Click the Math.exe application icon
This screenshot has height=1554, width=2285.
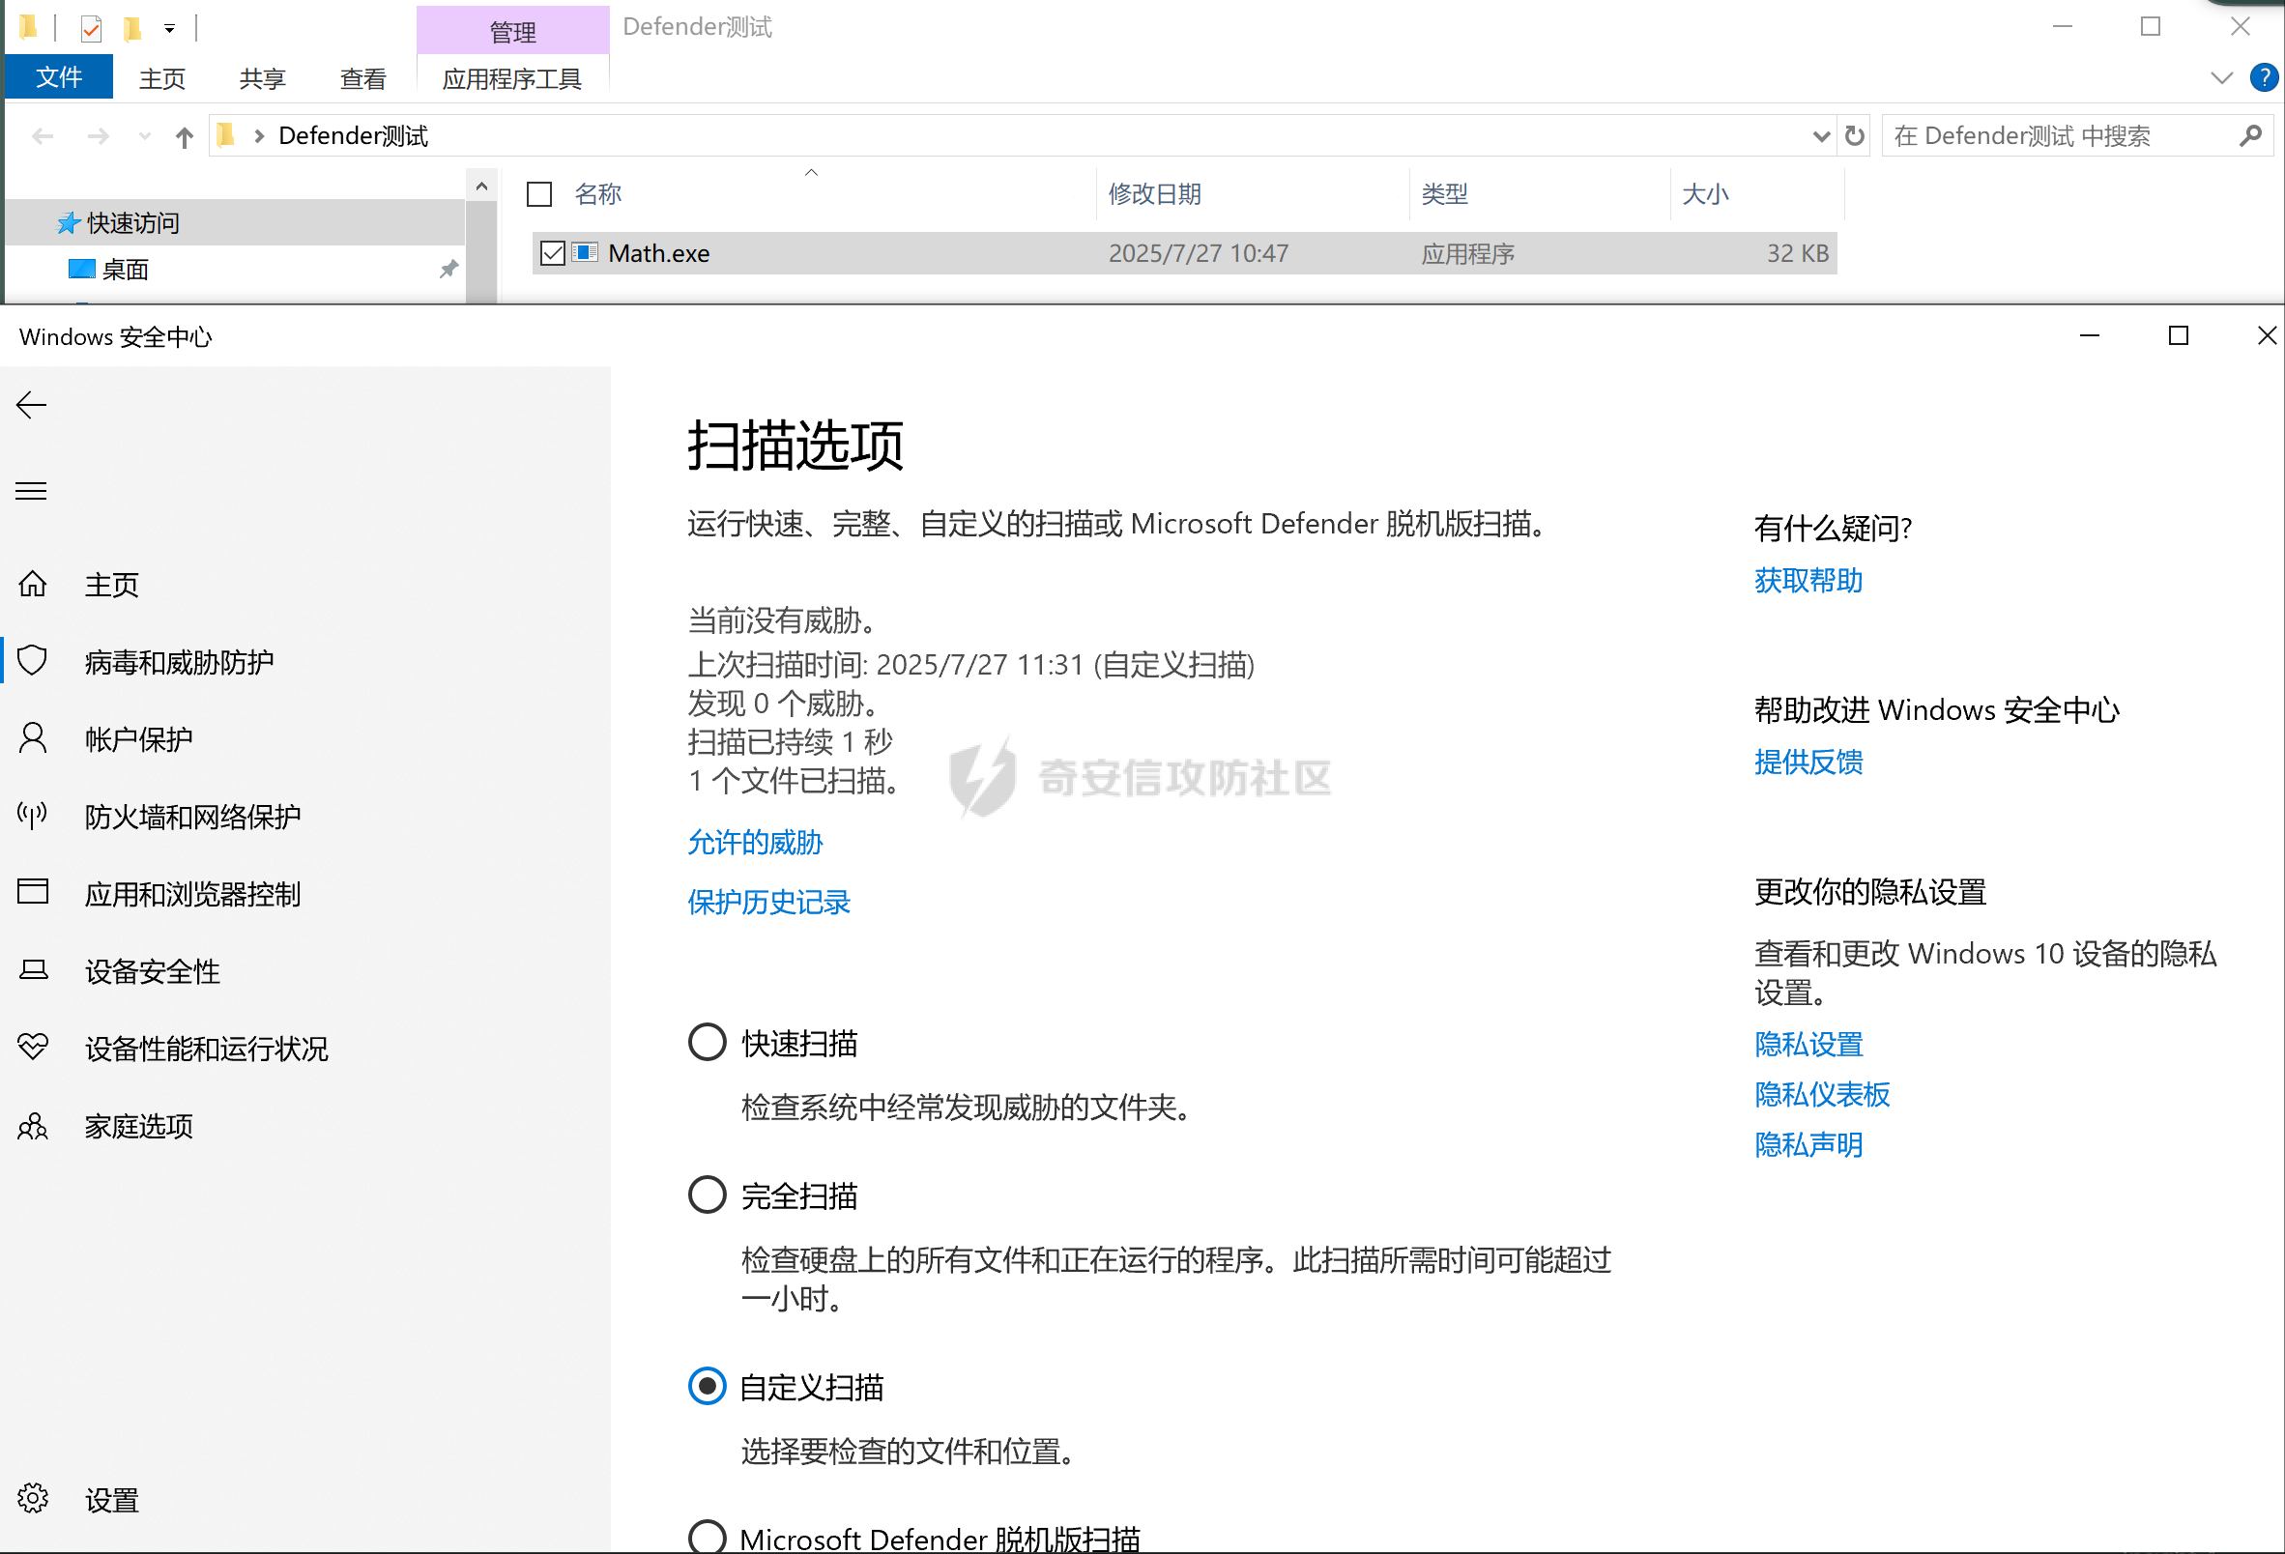(x=585, y=252)
